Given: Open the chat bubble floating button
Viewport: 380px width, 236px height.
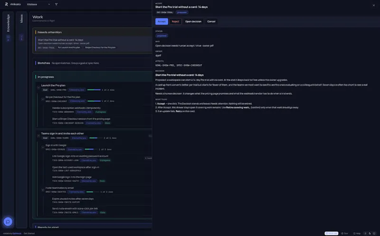Looking at the screenshot, I should pos(8,221).
